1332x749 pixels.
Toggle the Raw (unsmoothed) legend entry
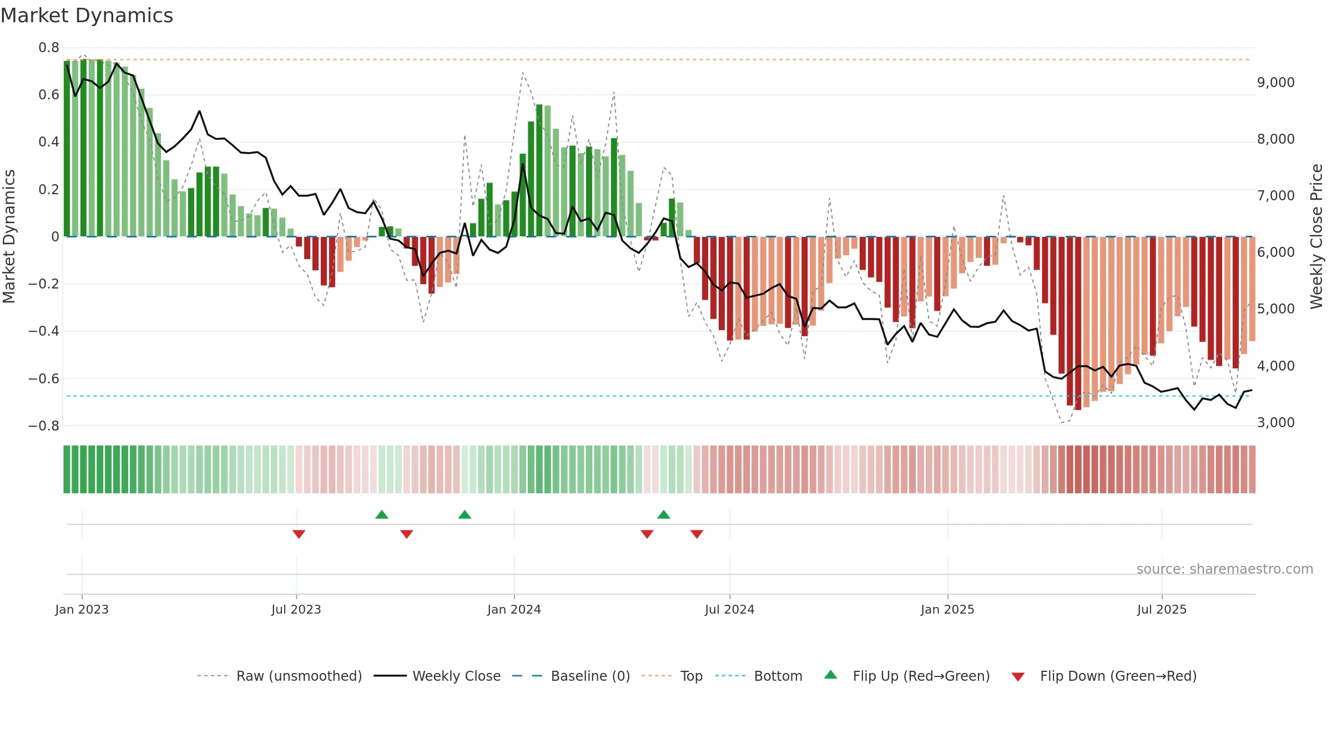point(279,676)
